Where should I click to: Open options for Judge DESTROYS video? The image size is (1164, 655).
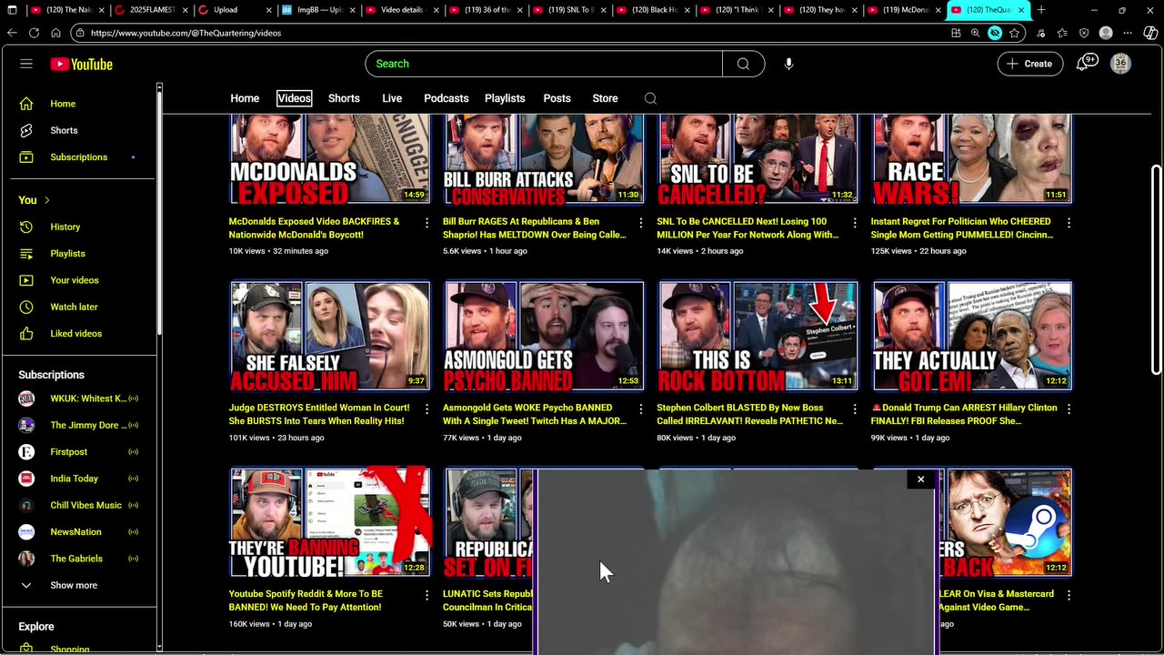pos(426,408)
